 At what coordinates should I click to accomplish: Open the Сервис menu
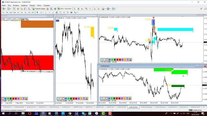pos(32,5)
